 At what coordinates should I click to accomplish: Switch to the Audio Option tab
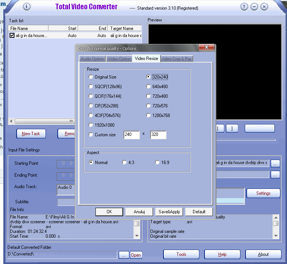[x=92, y=59]
